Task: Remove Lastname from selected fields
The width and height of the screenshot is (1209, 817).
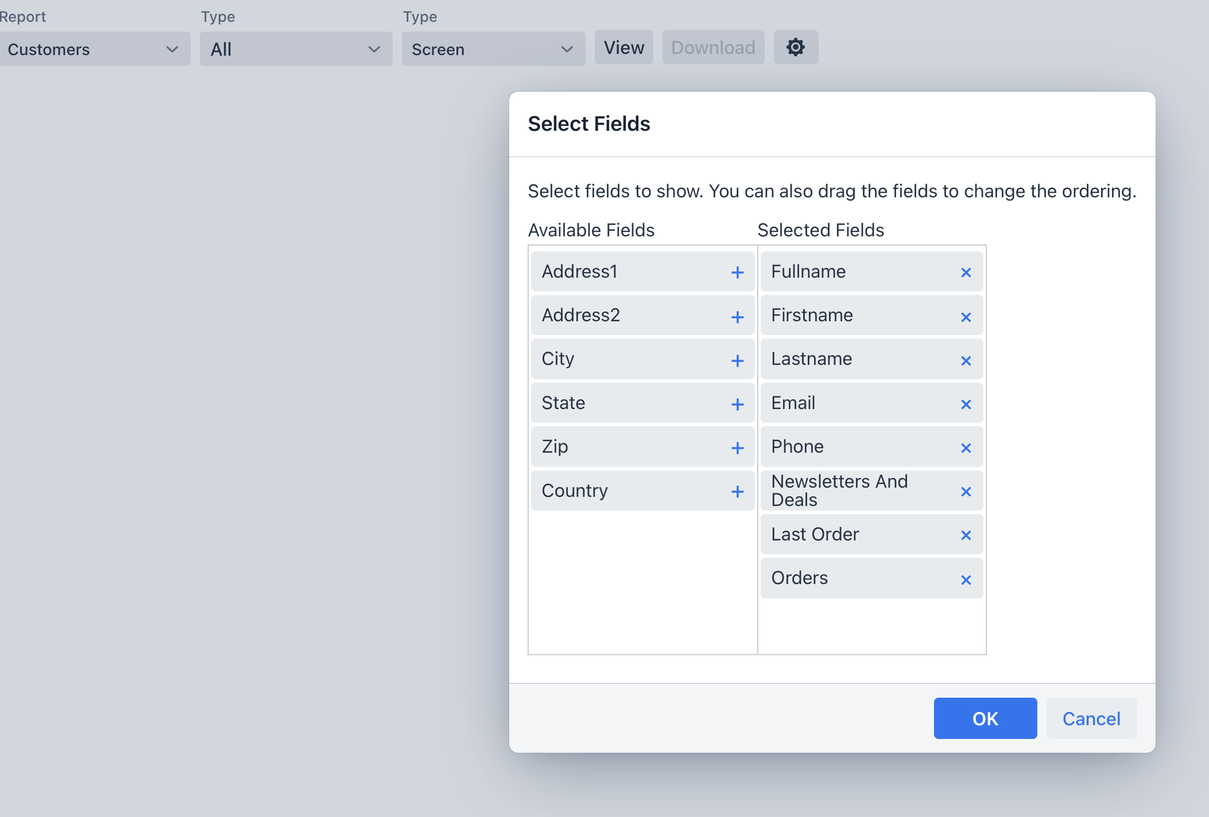Action: click(x=966, y=360)
